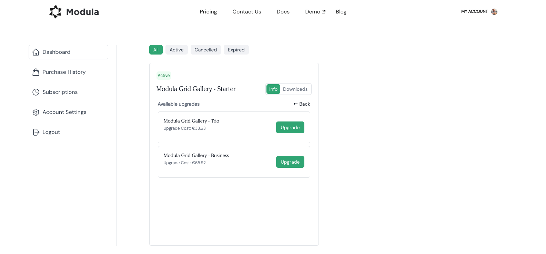Open the Docs link in navigation

click(283, 12)
